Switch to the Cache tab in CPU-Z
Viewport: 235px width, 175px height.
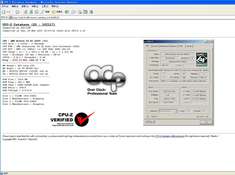point(155,46)
